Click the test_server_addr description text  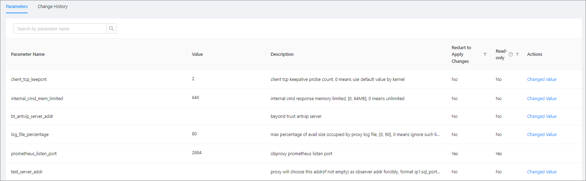click(355, 172)
